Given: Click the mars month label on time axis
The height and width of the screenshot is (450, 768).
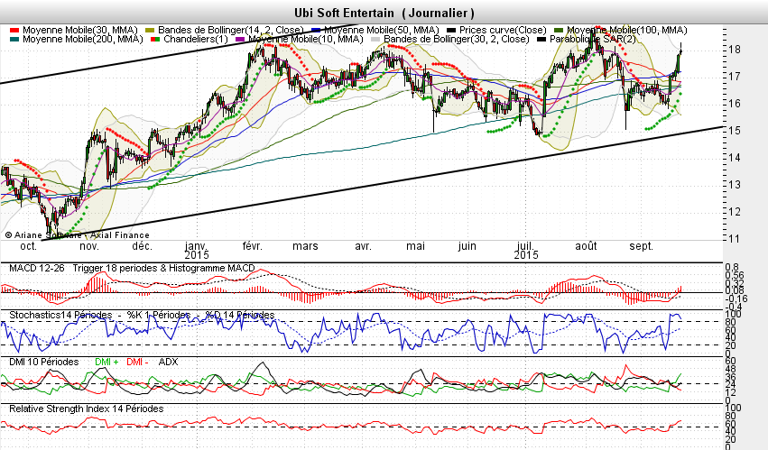Looking at the screenshot, I should tap(305, 246).
